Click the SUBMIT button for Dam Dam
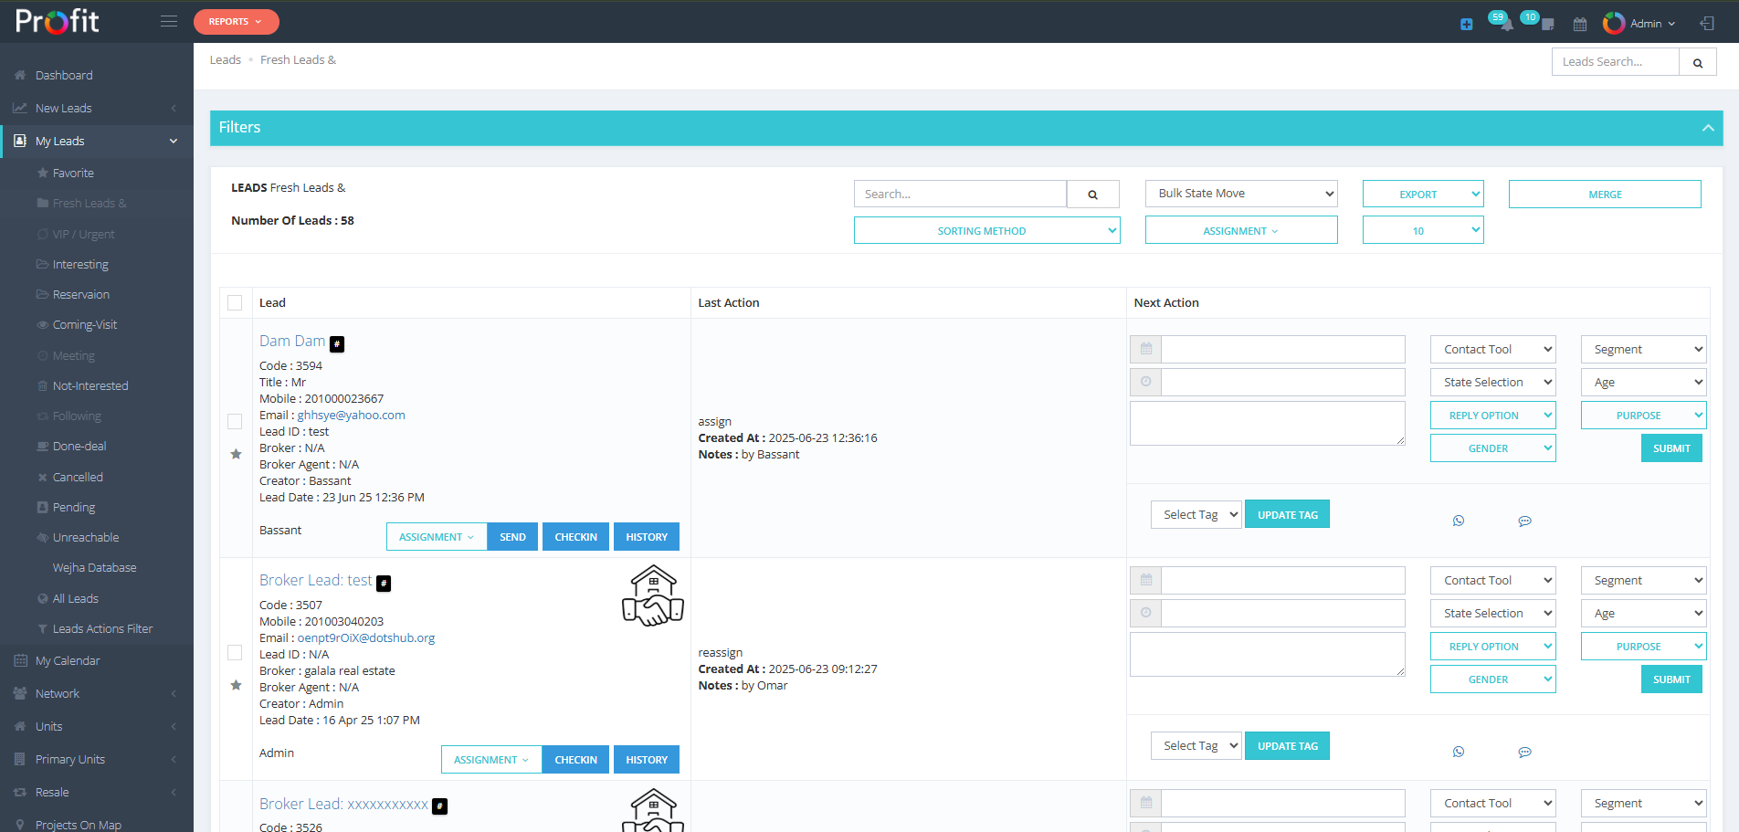 click(1670, 448)
